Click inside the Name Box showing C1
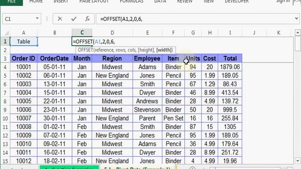301x169 pixels. [x=19, y=19]
